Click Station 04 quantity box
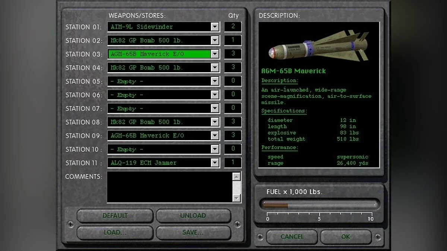The image size is (447, 251). click(x=233, y=67)
